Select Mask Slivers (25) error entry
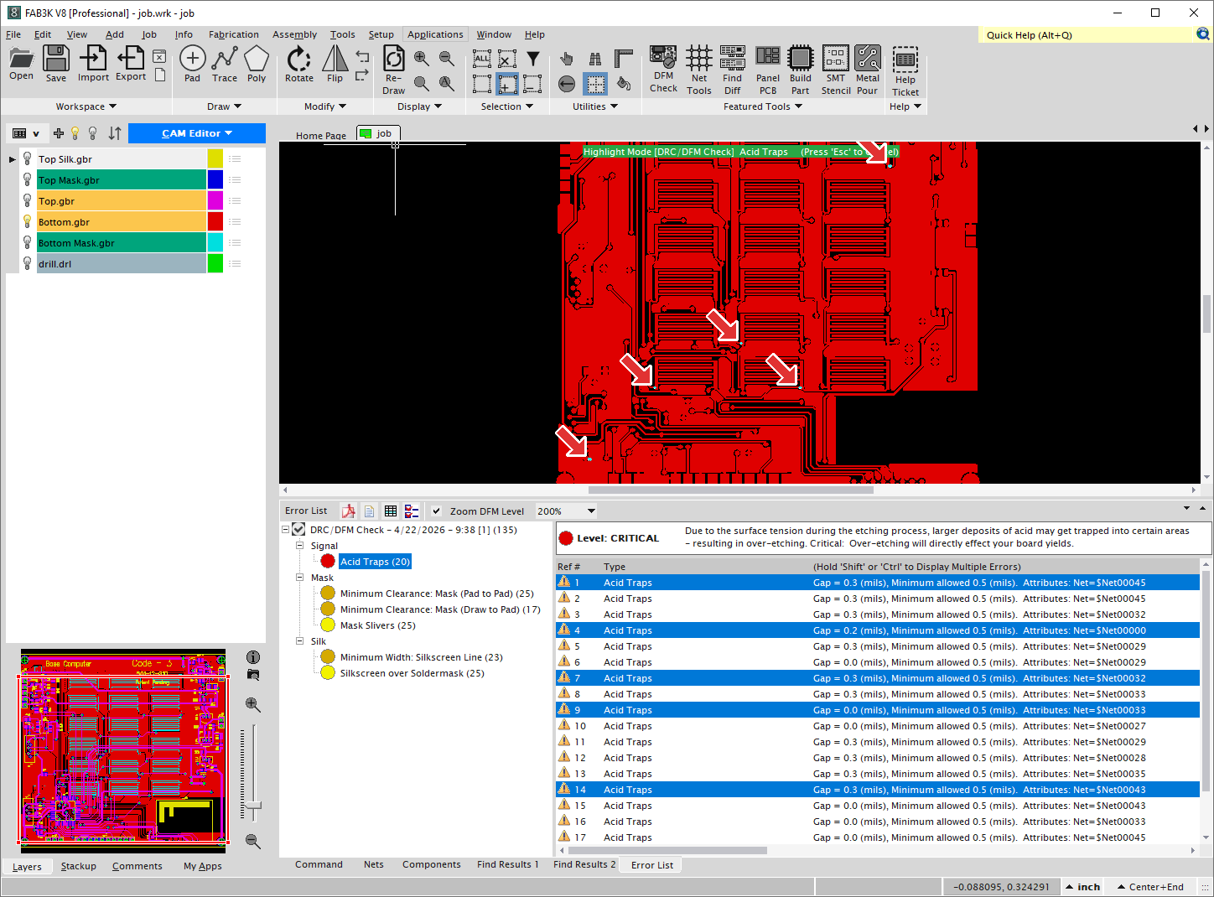 377,625
